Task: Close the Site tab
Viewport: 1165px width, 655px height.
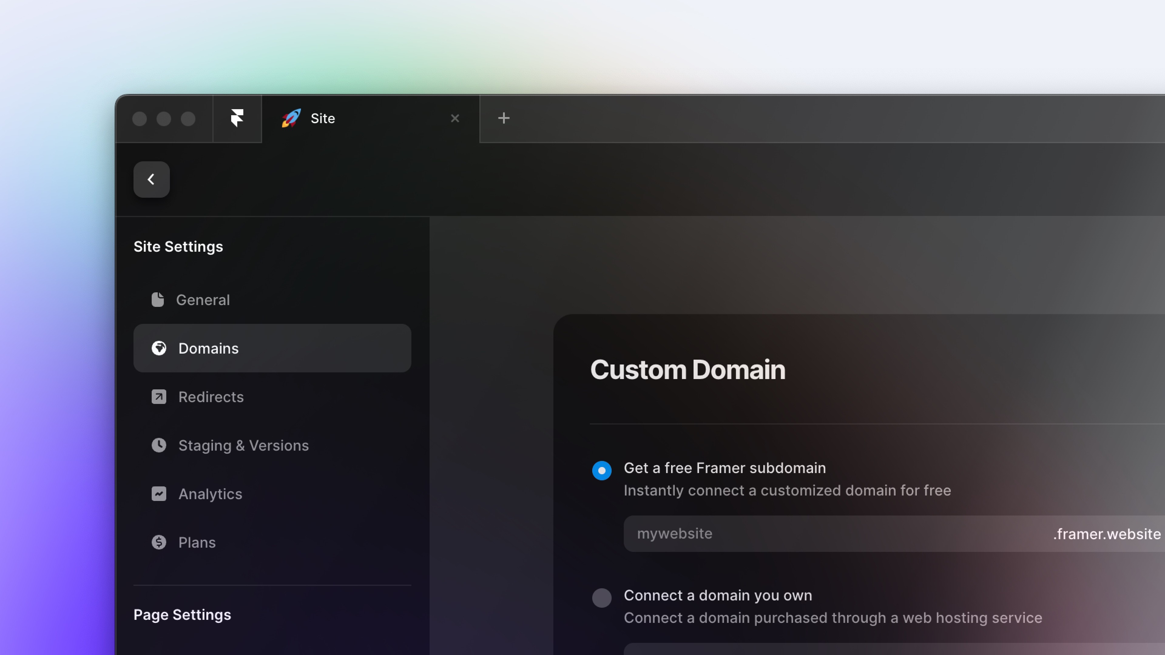Action: pos(455,119)
